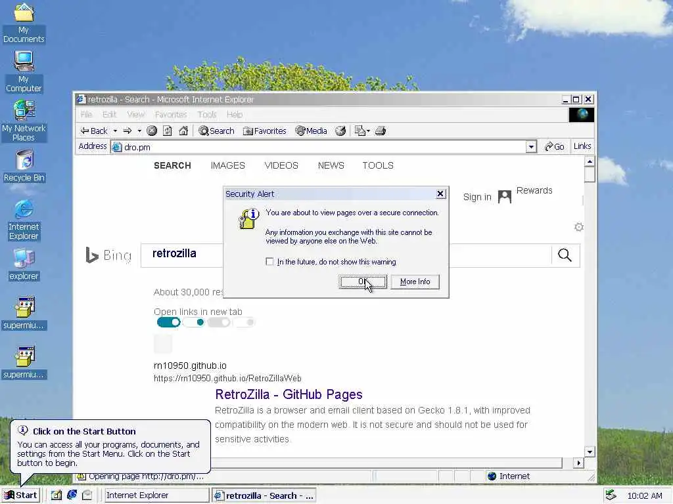
Task: Open the Favorites menu
Action: pyautogui.click(x=171, y=114)
